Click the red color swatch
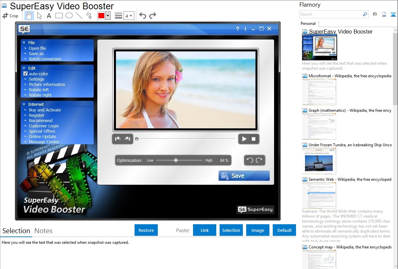This screenshot has height=269, width=398. (101, 16)
